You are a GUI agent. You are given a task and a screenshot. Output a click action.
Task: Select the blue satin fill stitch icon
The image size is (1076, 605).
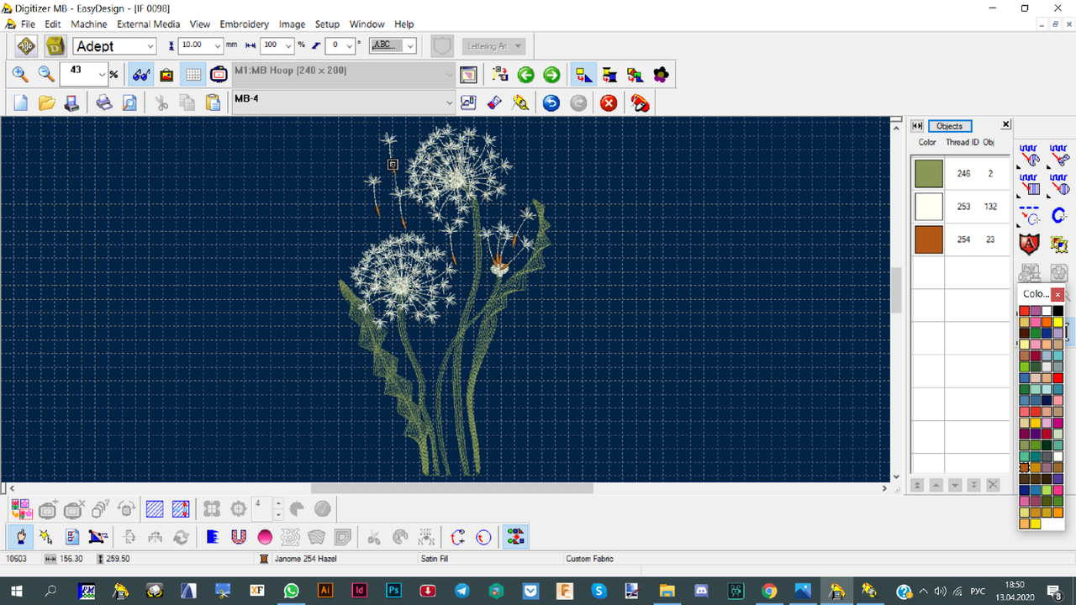[x=213, y=536]
